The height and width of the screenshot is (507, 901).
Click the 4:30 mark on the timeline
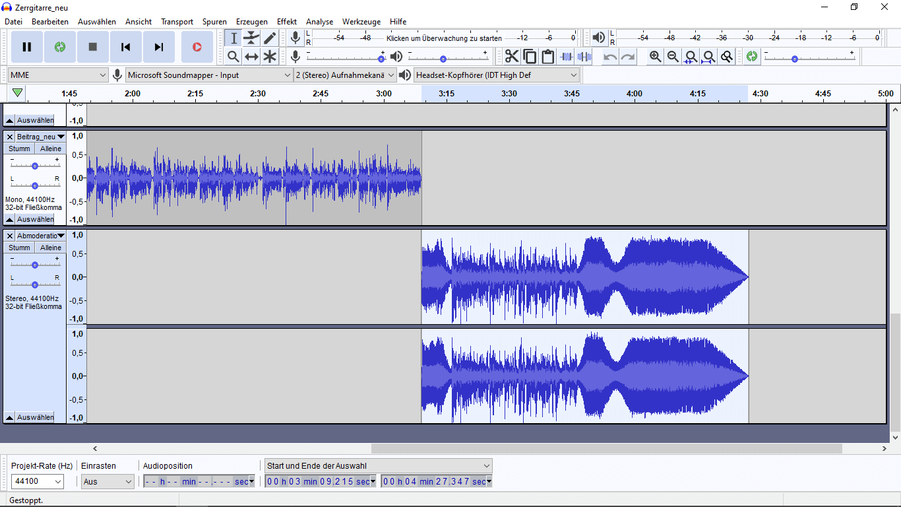click(760, 94)
